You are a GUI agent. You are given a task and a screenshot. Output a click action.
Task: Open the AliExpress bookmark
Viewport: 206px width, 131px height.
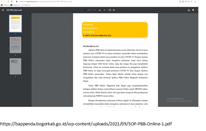point(5,5)
